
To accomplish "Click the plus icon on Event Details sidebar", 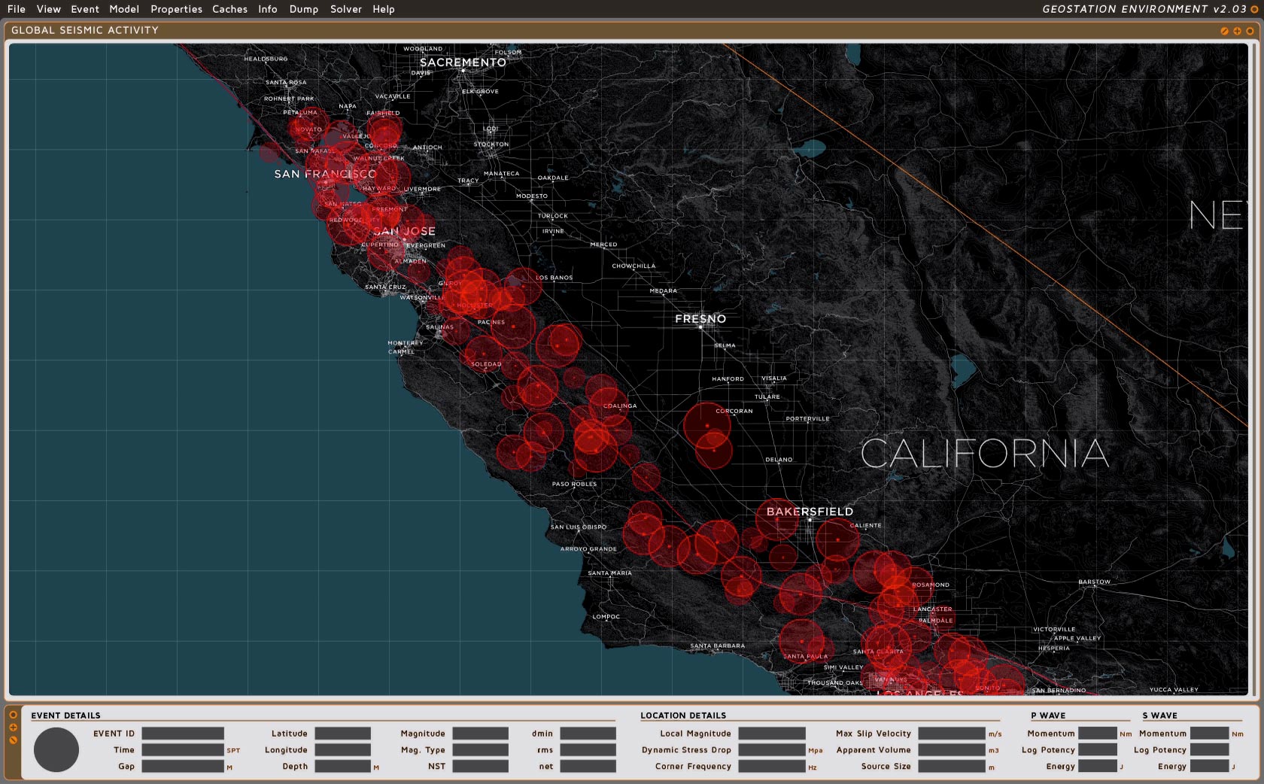I will [13, 728].
